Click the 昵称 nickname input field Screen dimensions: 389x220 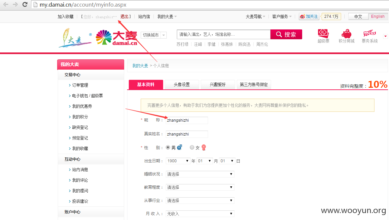click(187, 120)
